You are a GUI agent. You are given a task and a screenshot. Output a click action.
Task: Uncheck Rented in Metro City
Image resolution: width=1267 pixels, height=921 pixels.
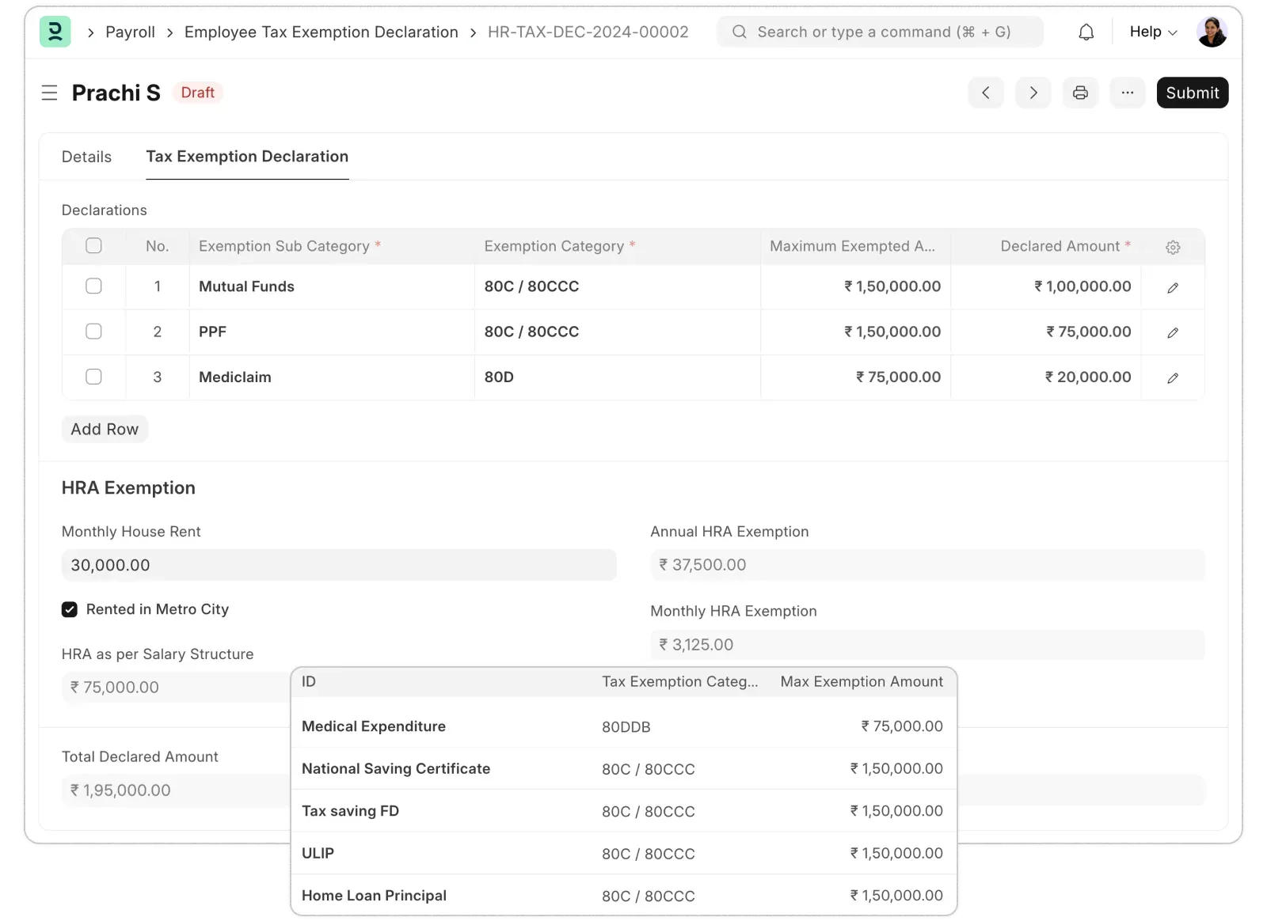(70, 609)
